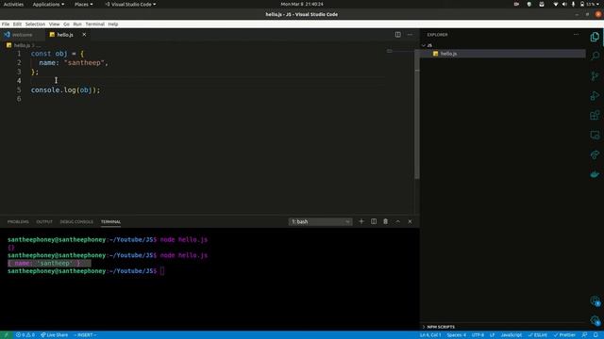Click ESLint status bar item

tap(538, 335)
